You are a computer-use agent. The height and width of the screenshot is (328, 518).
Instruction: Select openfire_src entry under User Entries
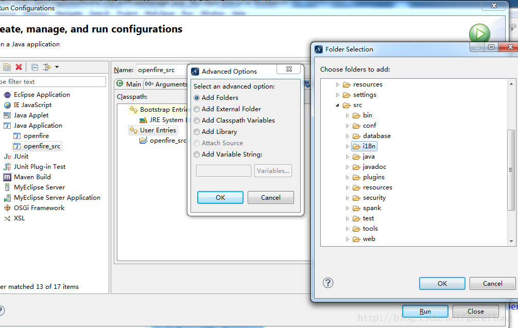click(x=163, y=141)
